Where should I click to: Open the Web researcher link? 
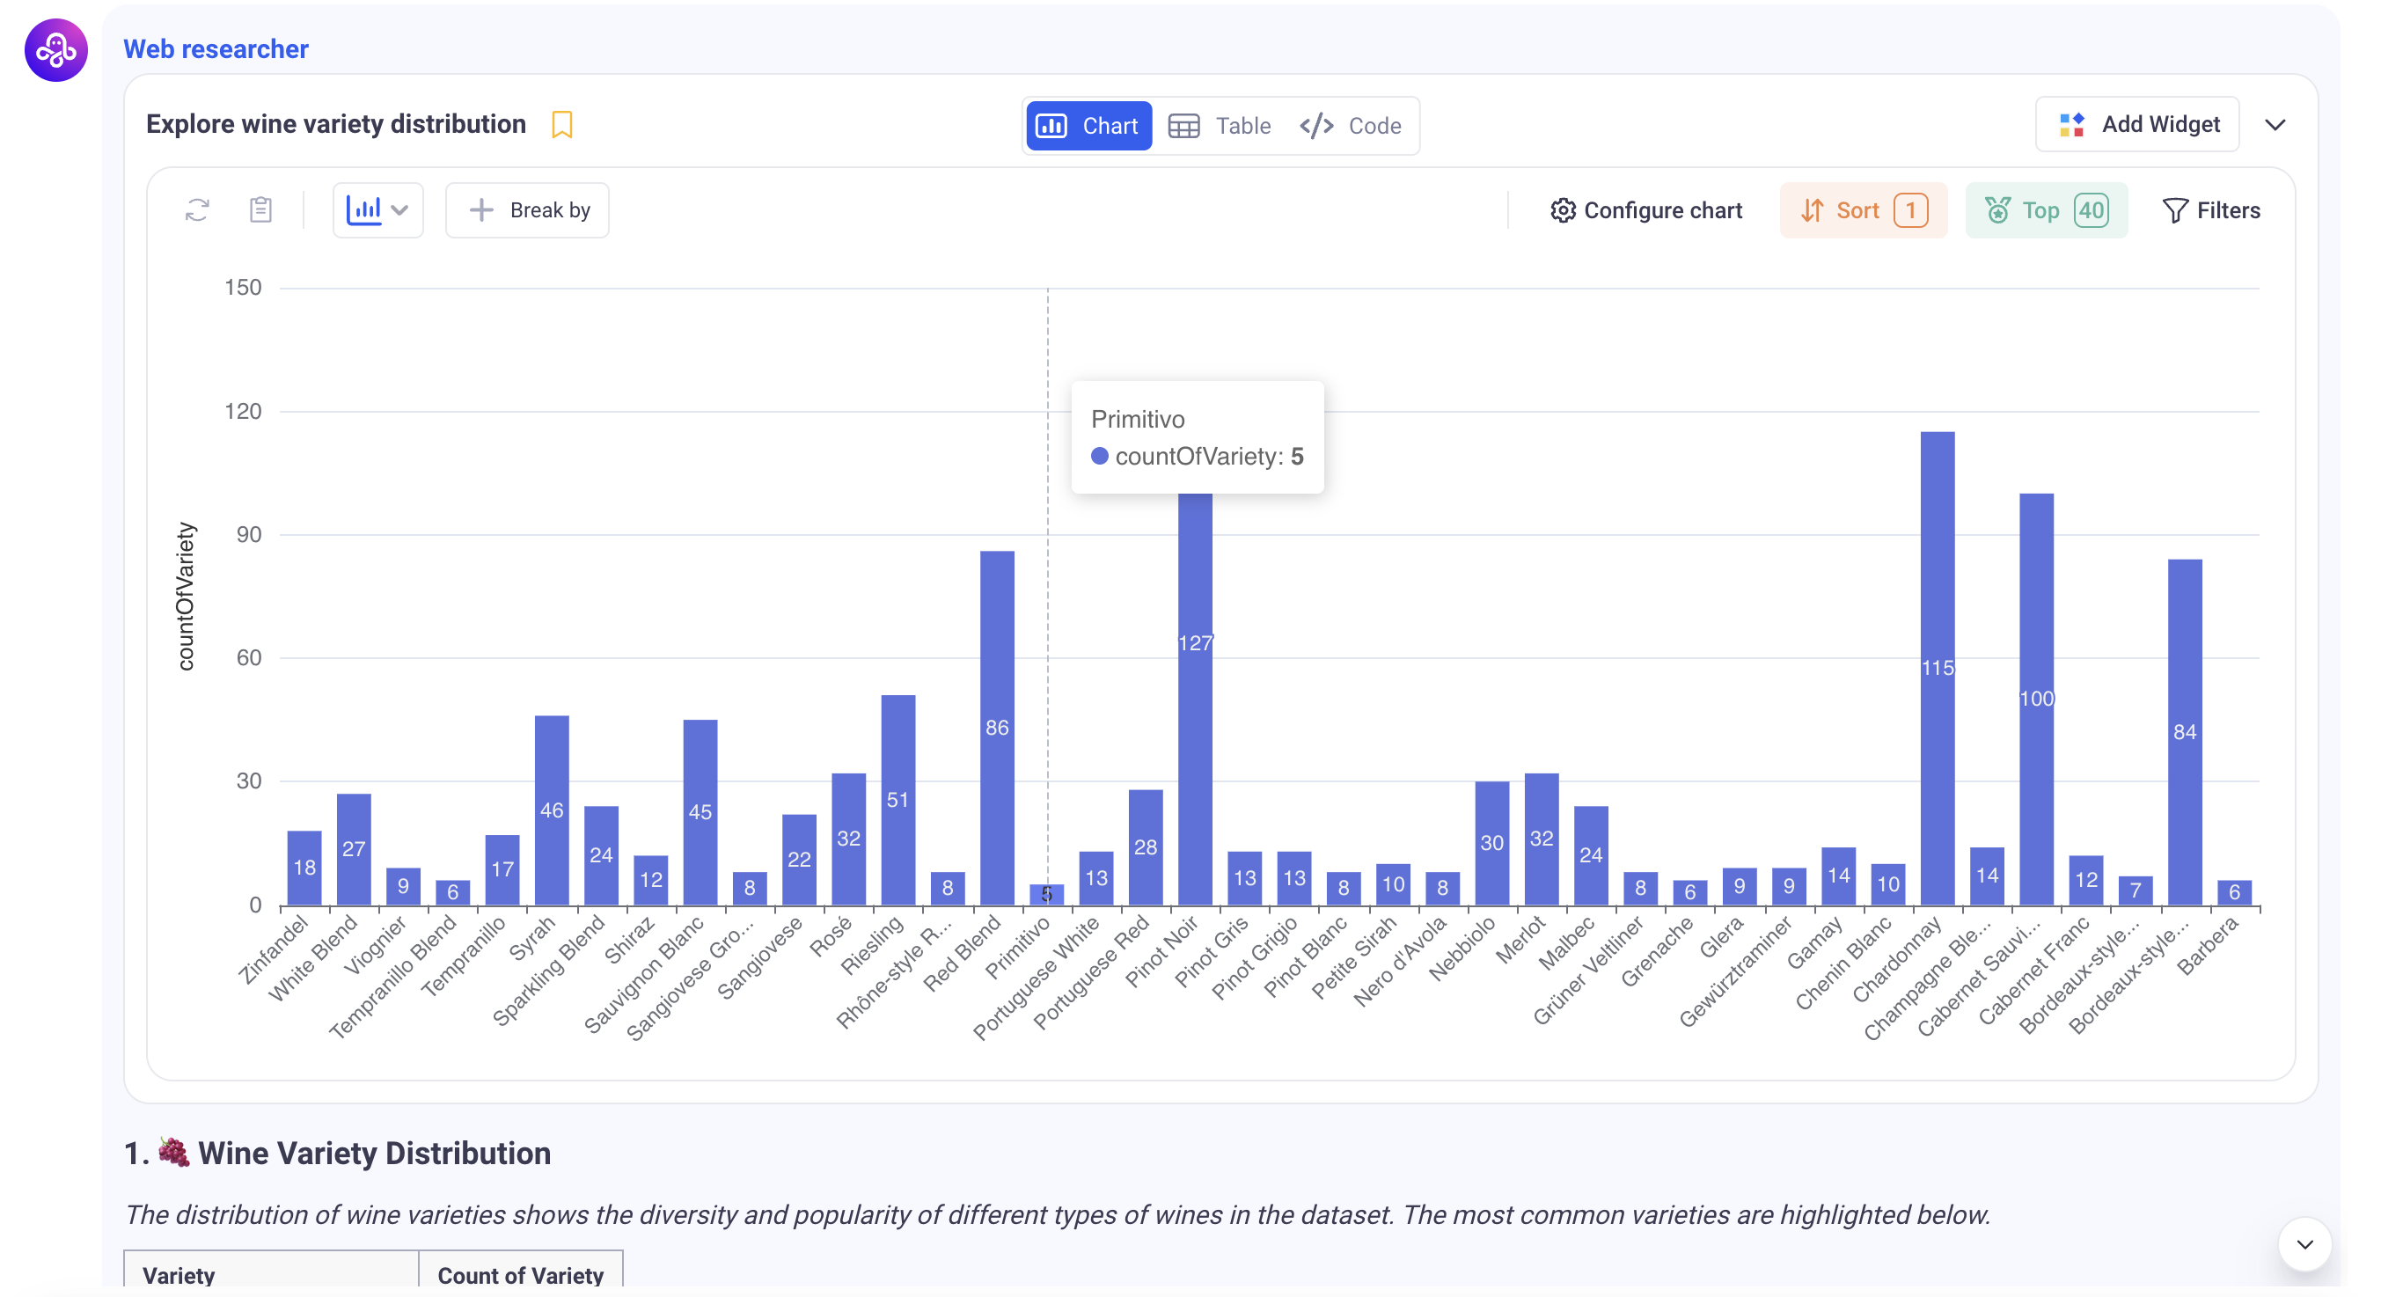[216, 49]
